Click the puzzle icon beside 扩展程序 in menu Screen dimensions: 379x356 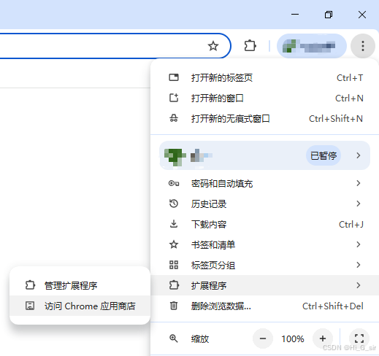tap(174, 285)
